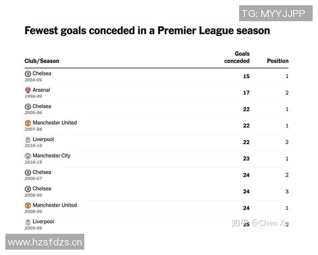Click the Goals conceded column header
Image resolution: width=318 pixels, height=255 pixels.
click(237, 57)
